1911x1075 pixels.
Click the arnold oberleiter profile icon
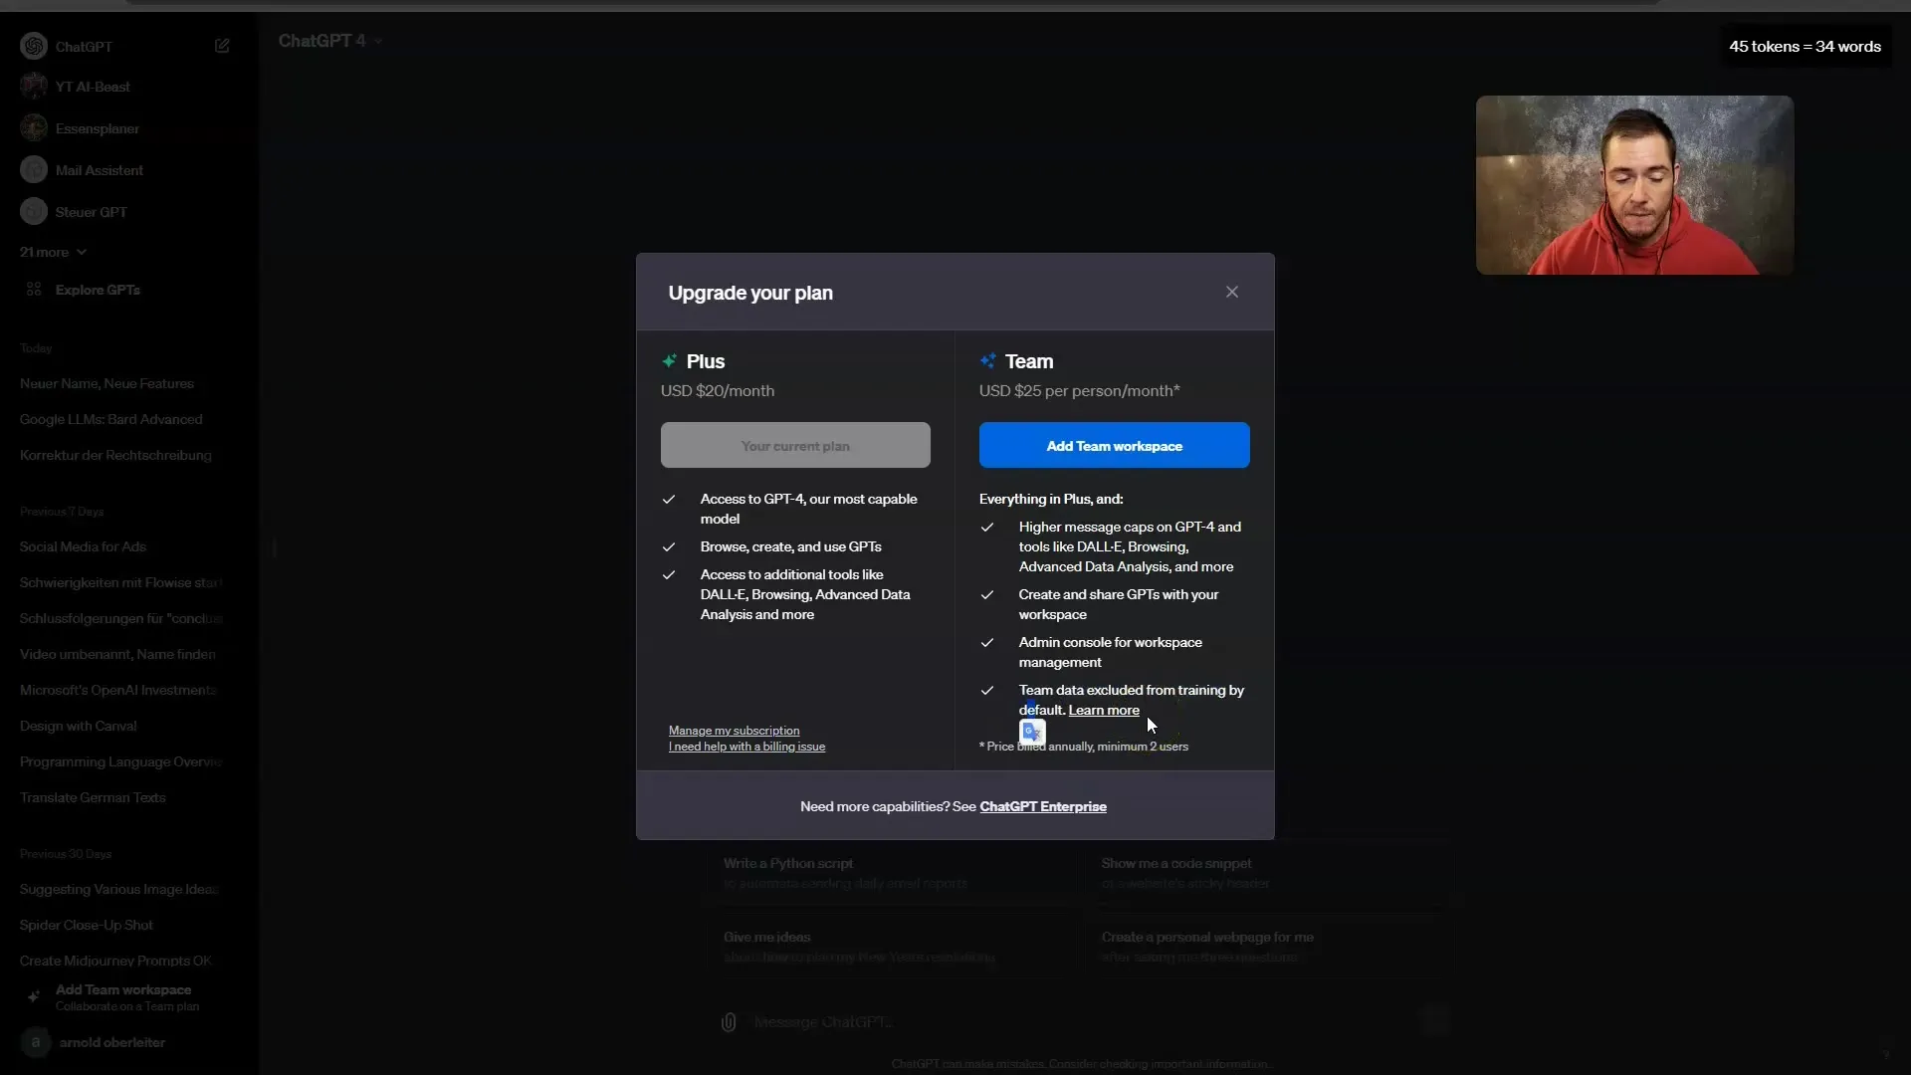point(34,1041)
